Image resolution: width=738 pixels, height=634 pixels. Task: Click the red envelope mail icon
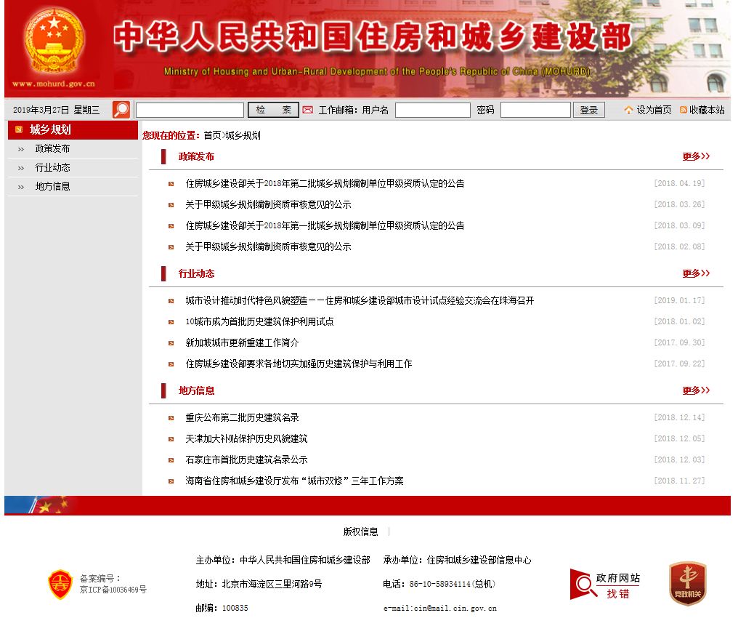click(308, 110)
